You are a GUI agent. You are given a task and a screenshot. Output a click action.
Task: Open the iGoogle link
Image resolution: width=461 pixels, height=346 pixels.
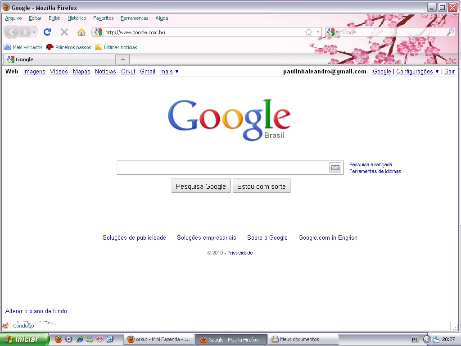coord(381,72)
